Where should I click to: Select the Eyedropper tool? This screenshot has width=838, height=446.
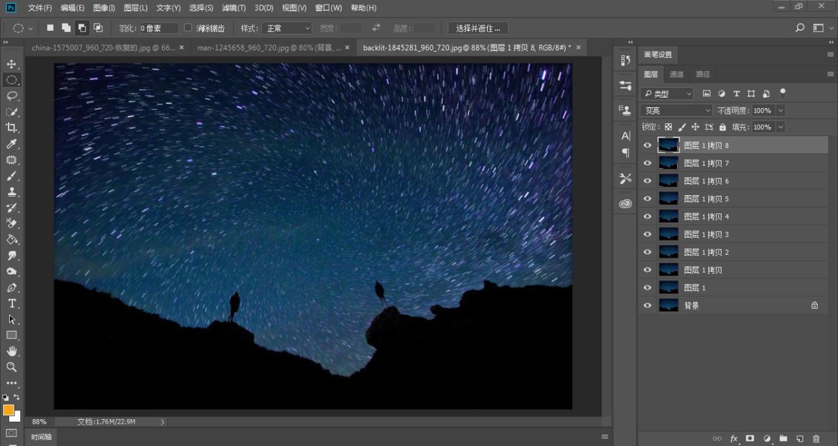tap(11, 143)
